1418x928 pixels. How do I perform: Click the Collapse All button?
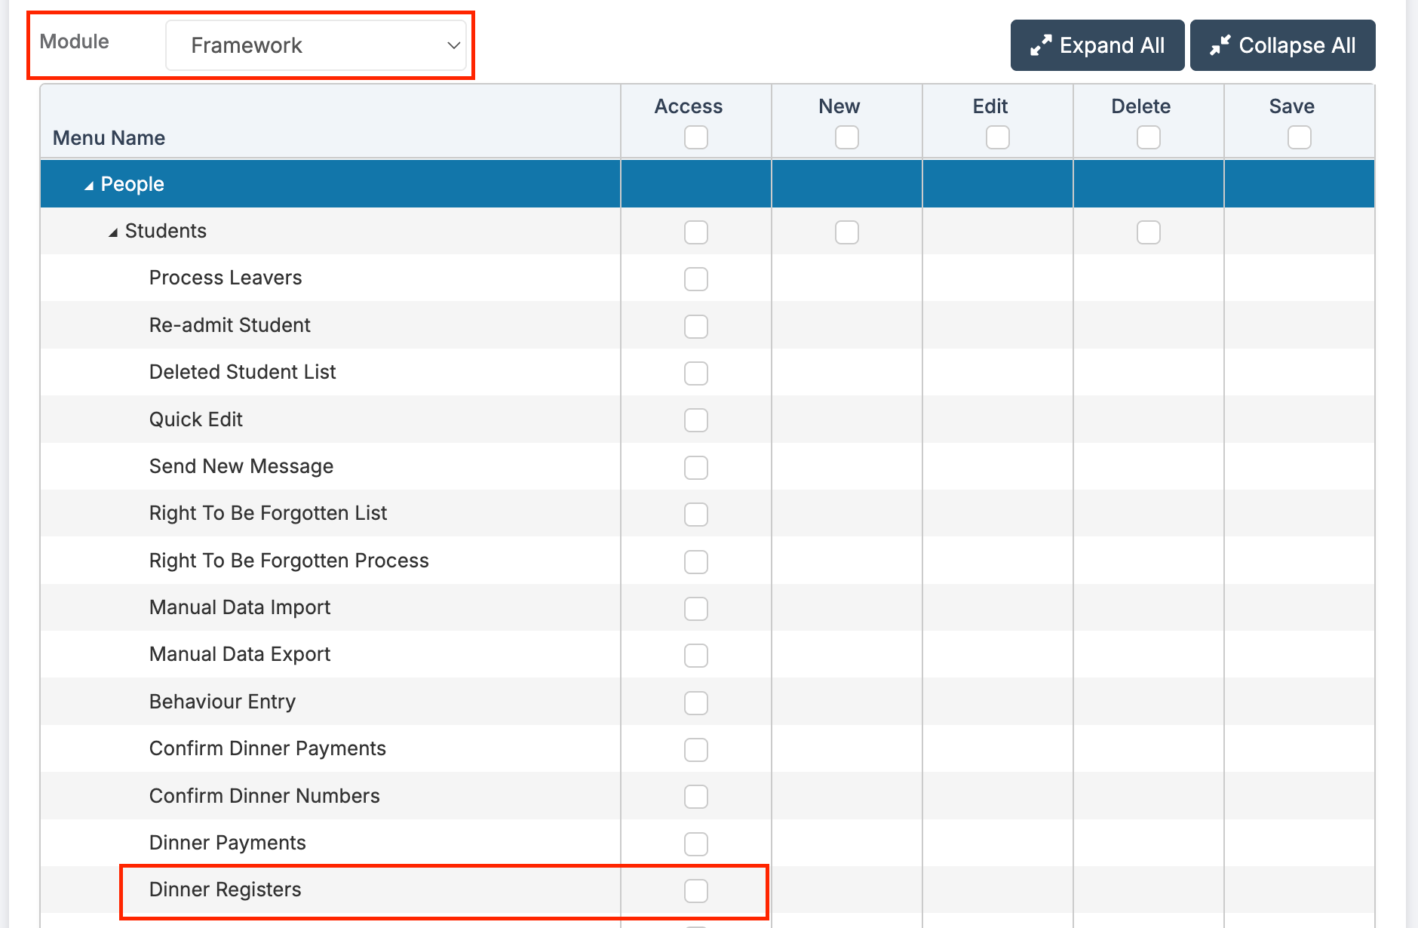(1283, 45)
